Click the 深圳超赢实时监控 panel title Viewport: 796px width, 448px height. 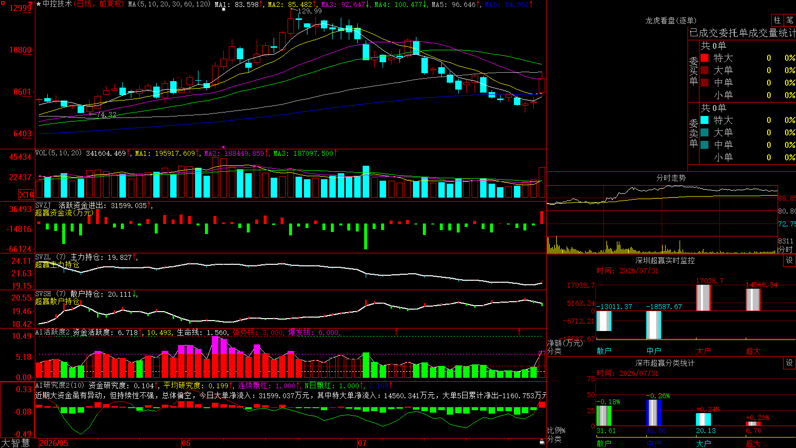(x=665, y=260)
